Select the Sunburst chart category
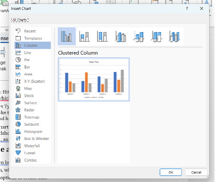Image resolution: width=215 pixels, height=182 pixels. pos(33,124)
